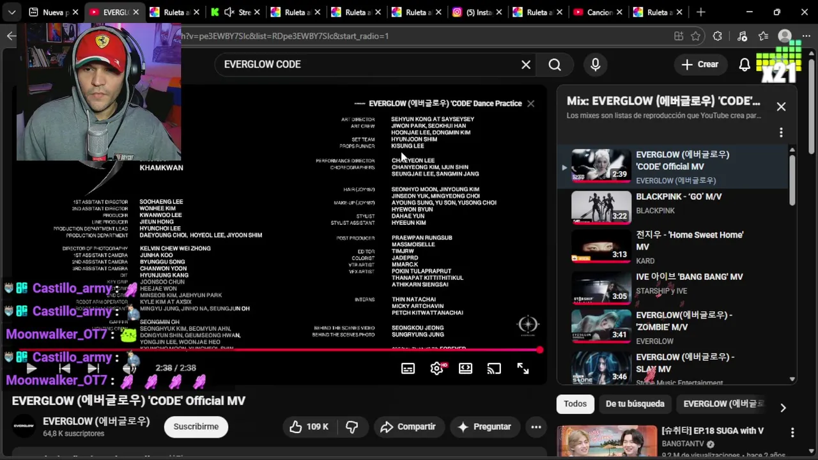
Task: Open the browser extensions icon
Action: click(718, 36)
